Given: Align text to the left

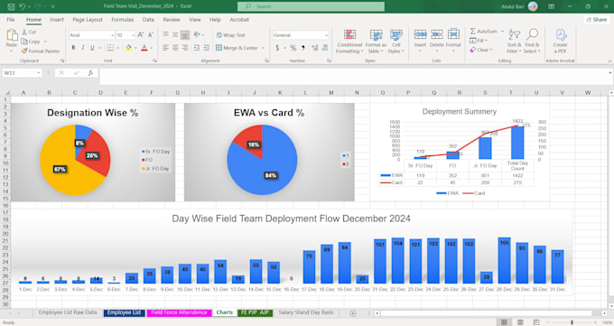Looking at the screenshot, I should click(x=165, y=48).
